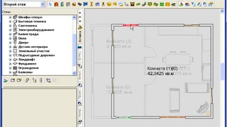Click the yellow block icon
This screenshot has height=127, width=227.
coord(167,4)
